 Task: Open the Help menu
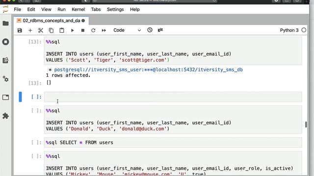point(135,9)
